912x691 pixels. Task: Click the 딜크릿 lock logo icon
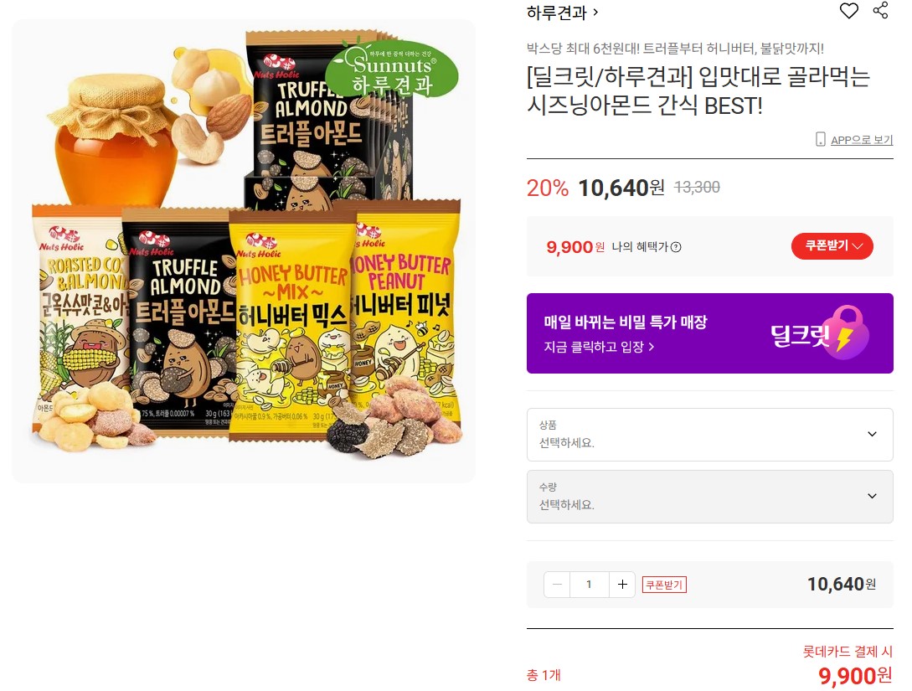848,333
